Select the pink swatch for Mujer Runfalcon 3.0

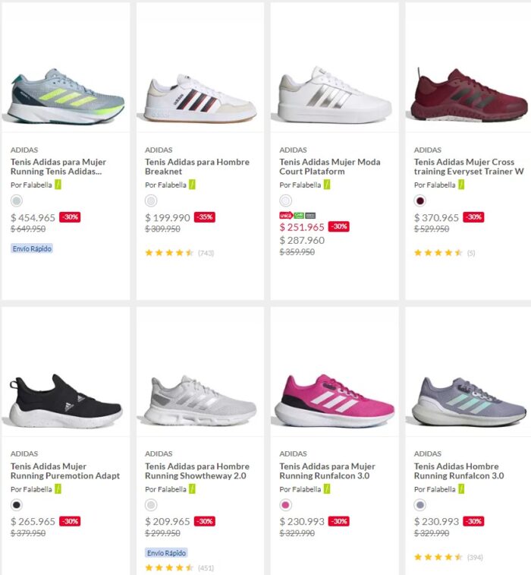285,505
